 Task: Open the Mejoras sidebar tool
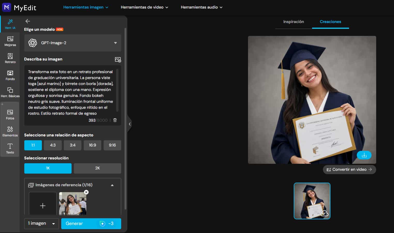pyautogui.click(x=10, y=41)
